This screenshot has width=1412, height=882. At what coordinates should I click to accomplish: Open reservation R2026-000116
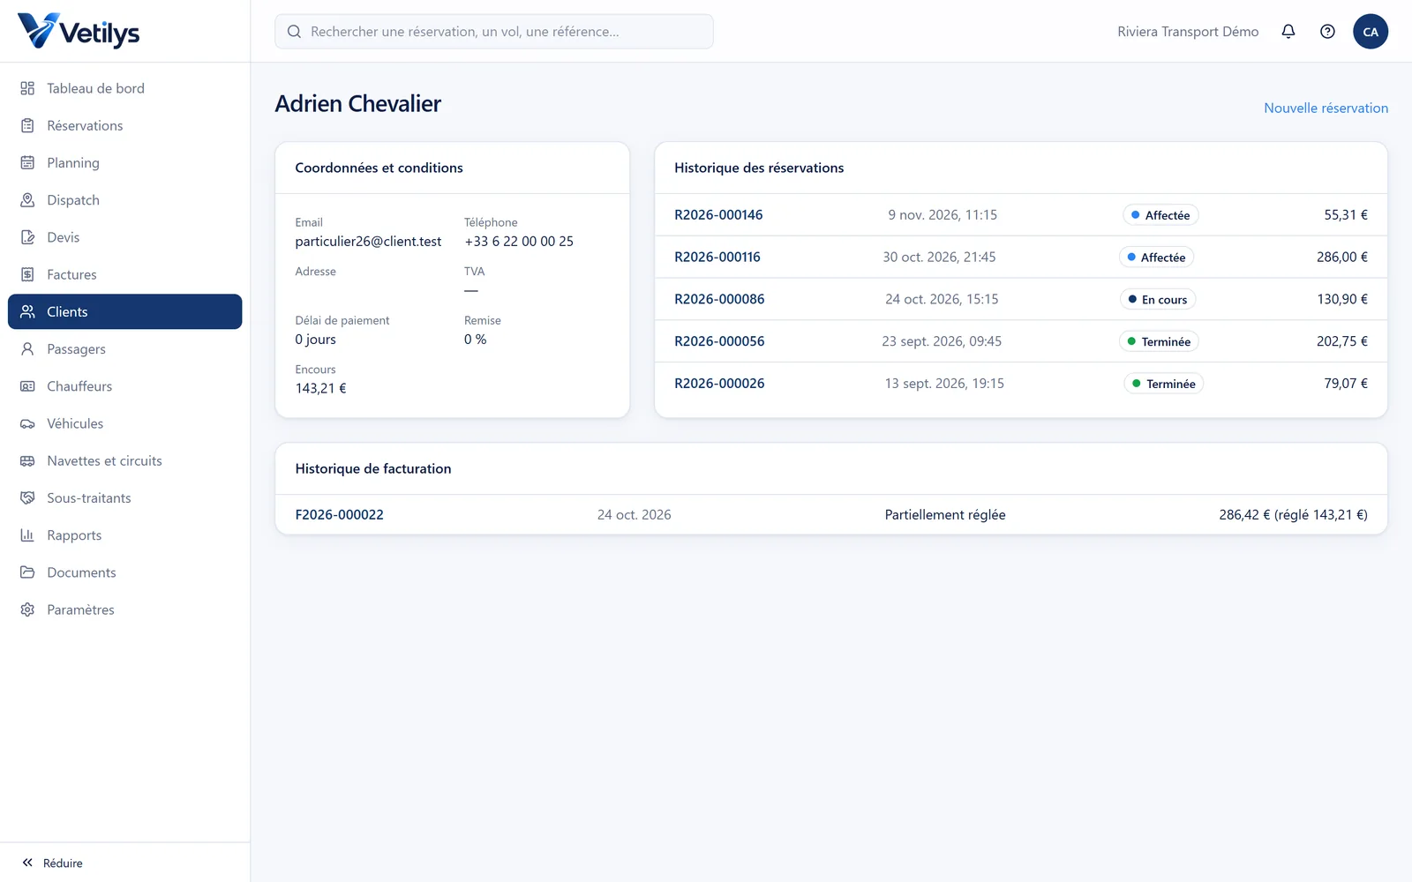pos(717,257)
